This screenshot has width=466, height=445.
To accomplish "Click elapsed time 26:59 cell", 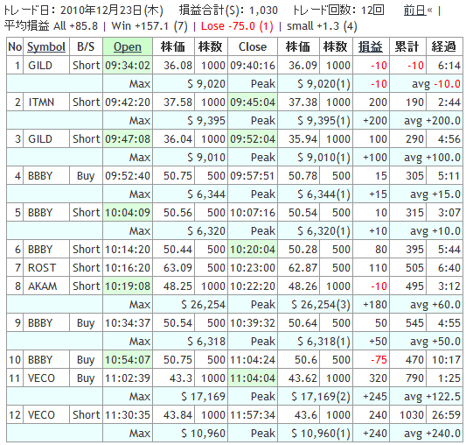I will [x=445, y=415].
